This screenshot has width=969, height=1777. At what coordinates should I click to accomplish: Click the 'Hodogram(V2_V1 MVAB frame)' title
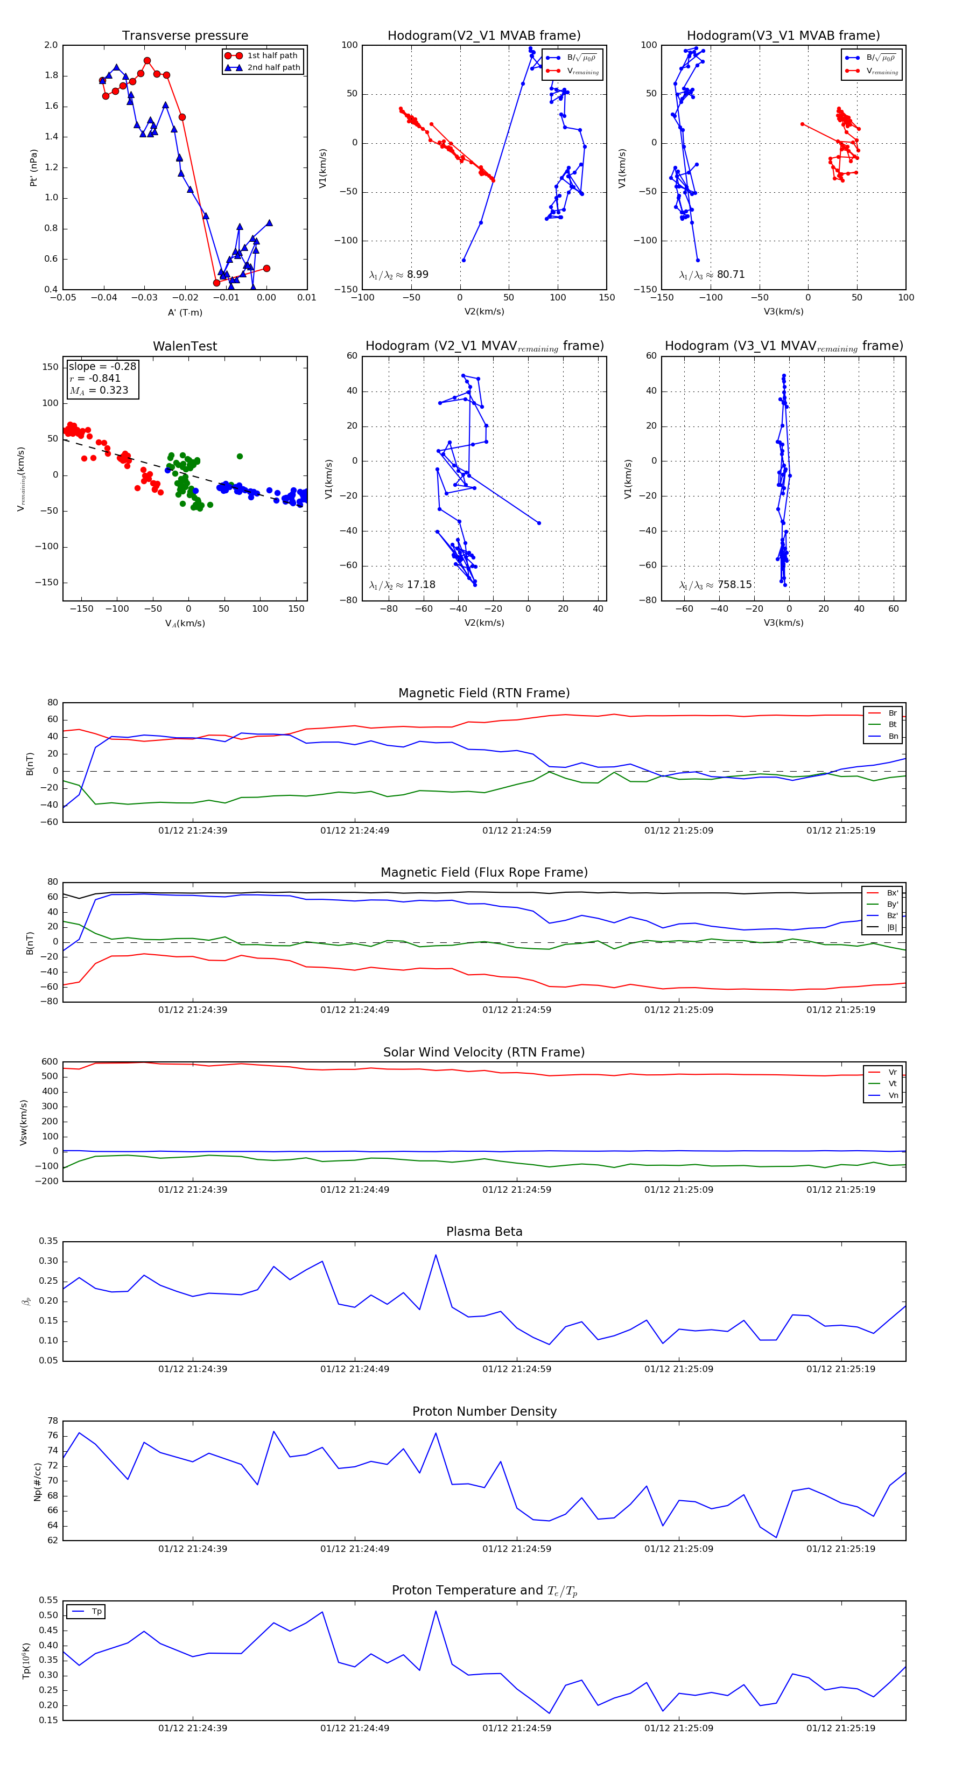pyautogui.click(x=484, y=36)
